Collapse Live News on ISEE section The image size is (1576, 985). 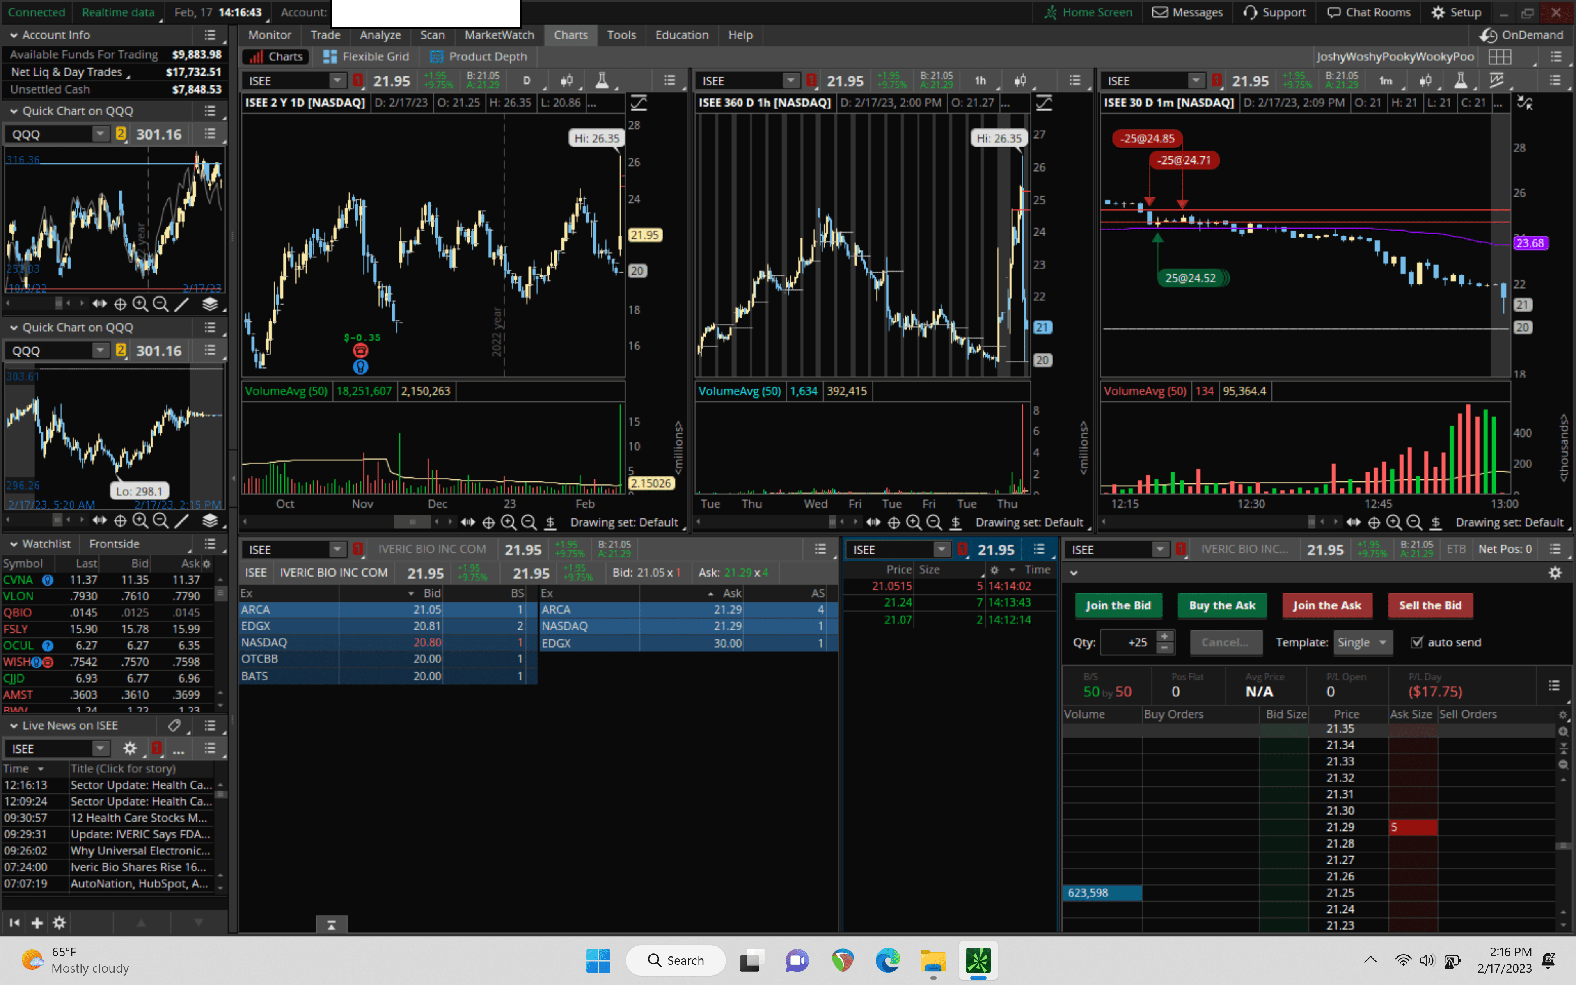pyautogui.click(x=14, y=726)
